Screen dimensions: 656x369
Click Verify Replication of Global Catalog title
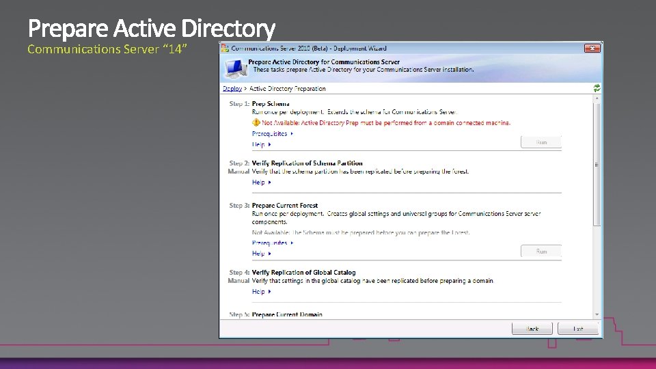click(x=303, y=273)
